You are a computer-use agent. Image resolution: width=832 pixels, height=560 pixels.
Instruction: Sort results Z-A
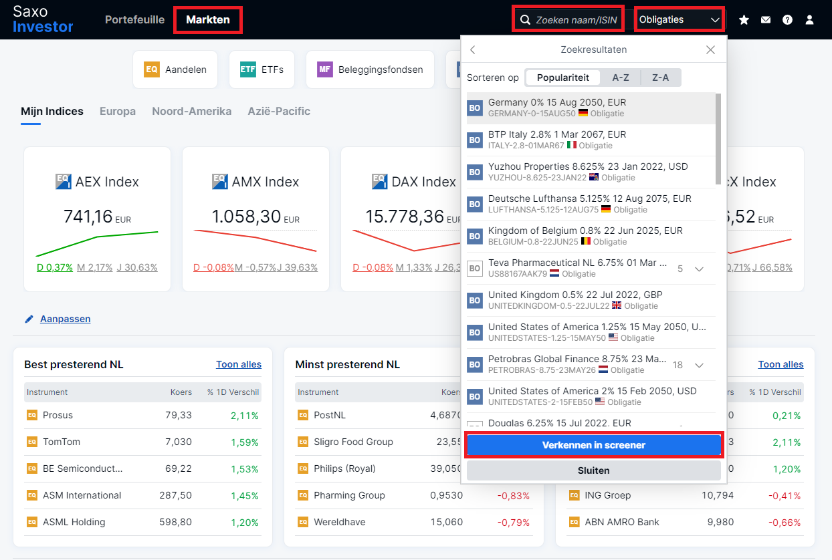(x=660, y=78)
